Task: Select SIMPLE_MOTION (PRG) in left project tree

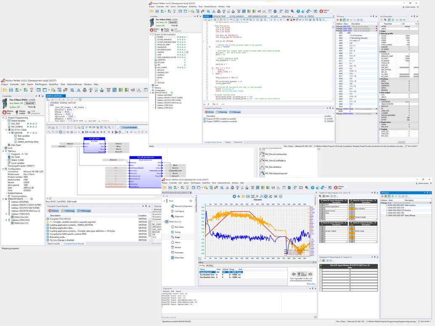Action: point(28,142)
